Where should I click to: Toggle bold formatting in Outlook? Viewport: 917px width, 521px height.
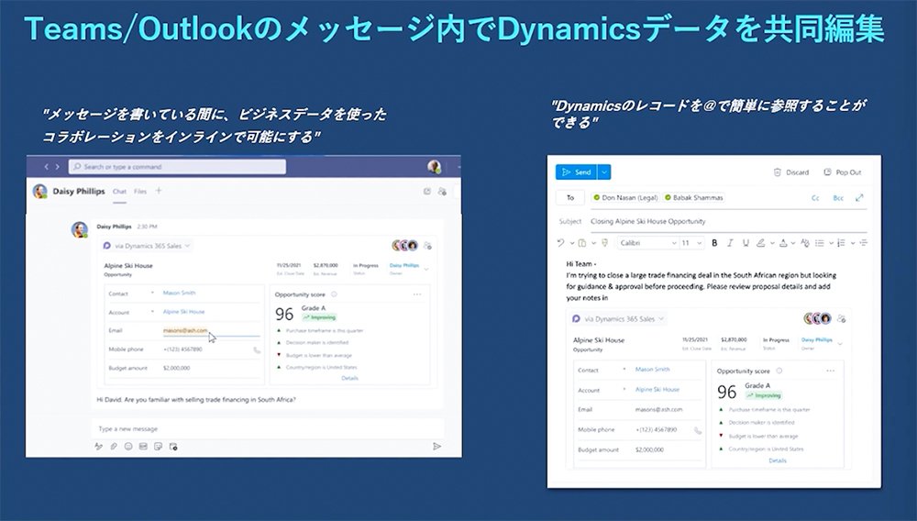coord(714,243)
